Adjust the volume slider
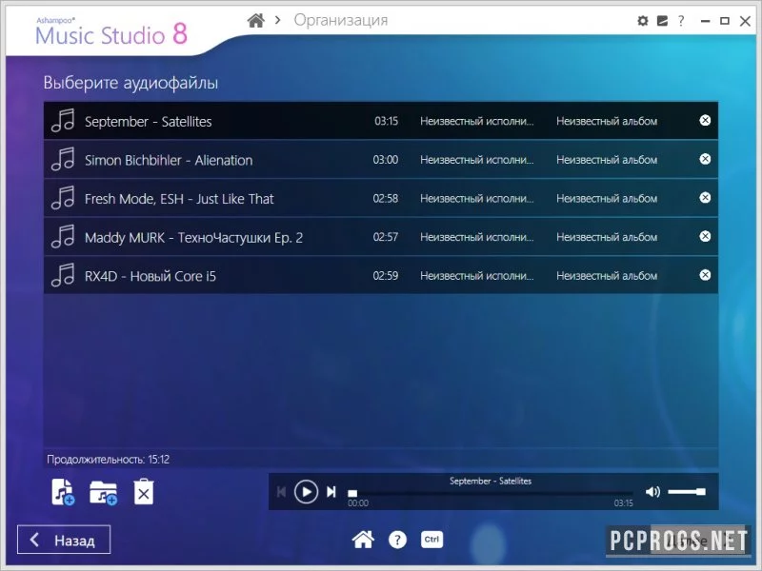The image size is (762, 571). click(687, 492)
